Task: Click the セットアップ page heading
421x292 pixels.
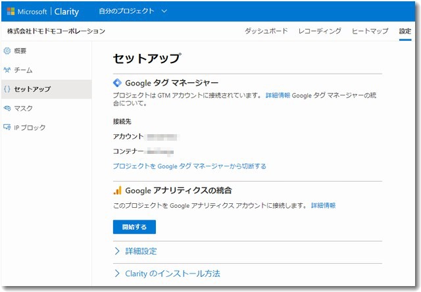Action: [147, 59]
